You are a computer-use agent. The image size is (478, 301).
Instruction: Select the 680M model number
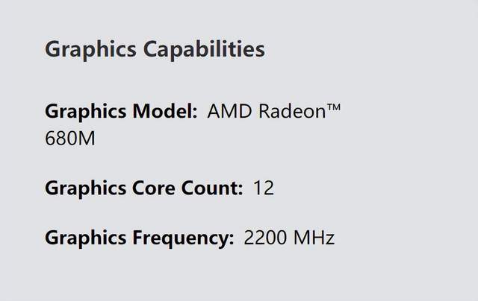click(70, 139)
